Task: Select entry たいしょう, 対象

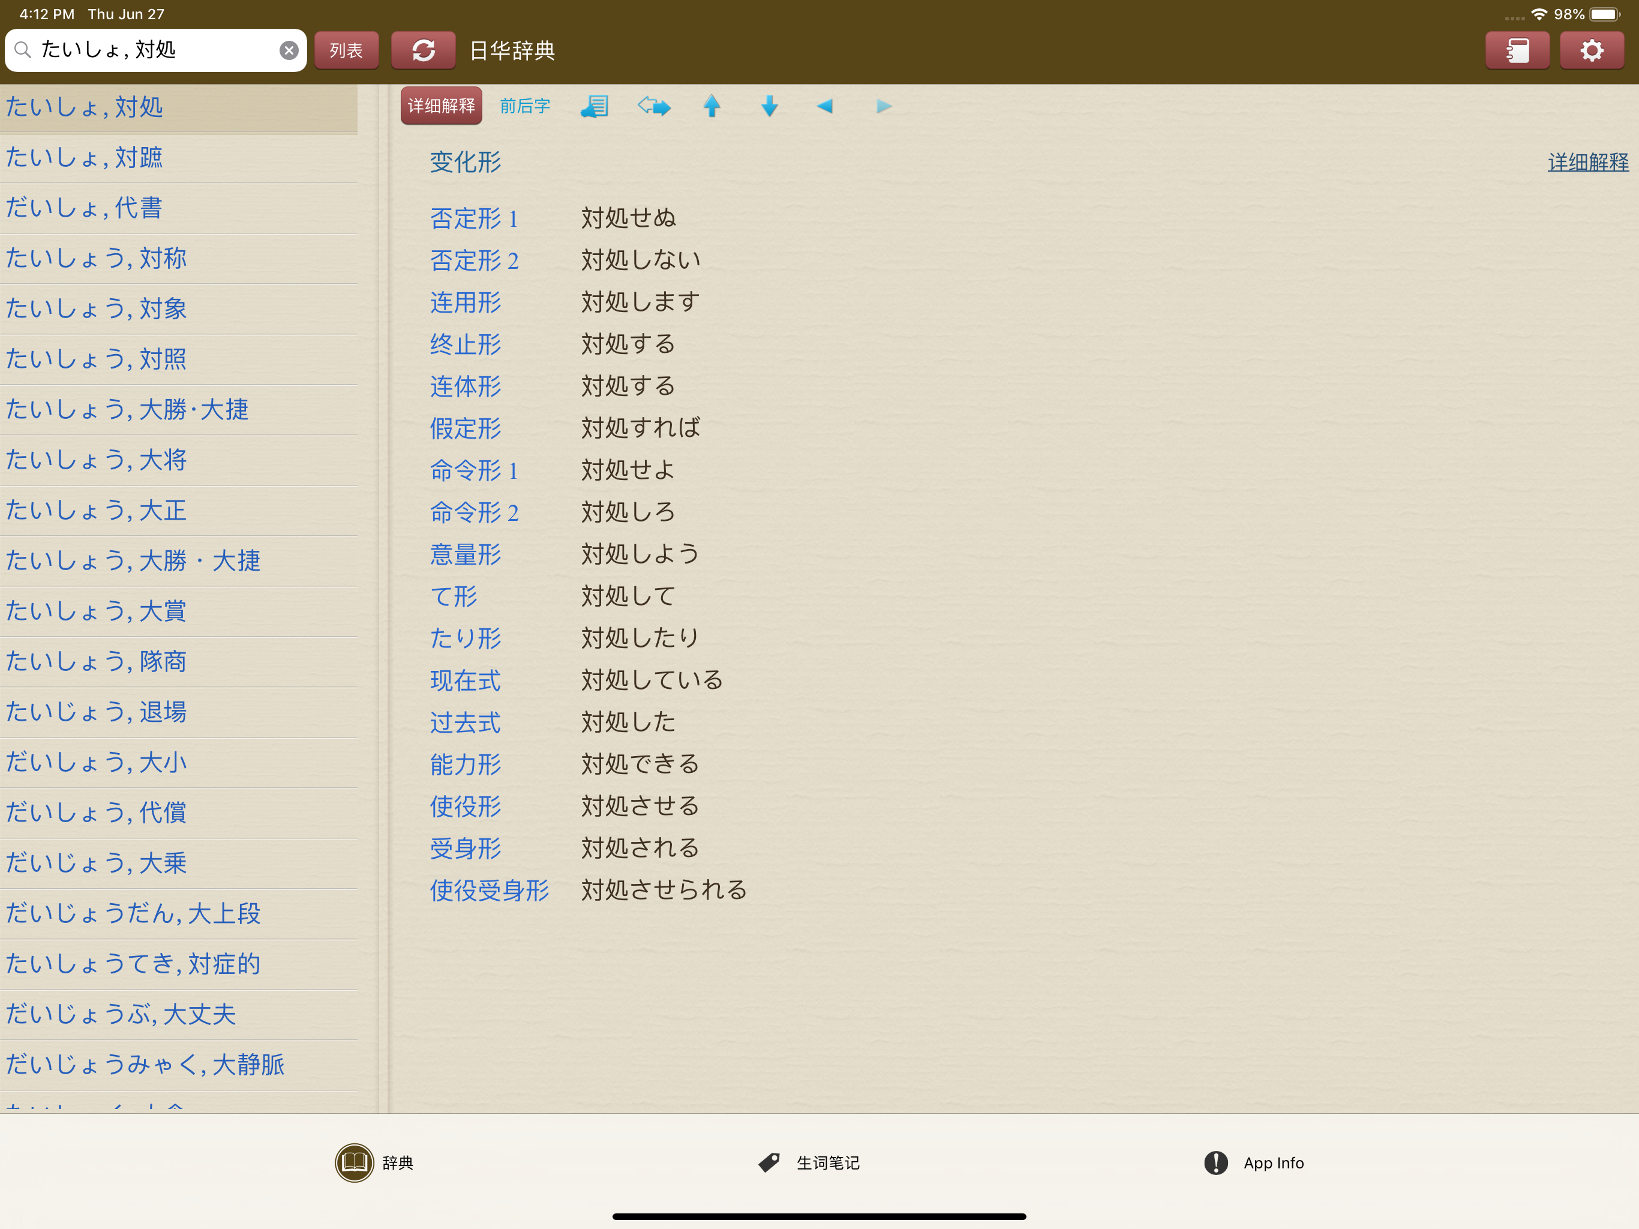Action: tap(179, 309)
